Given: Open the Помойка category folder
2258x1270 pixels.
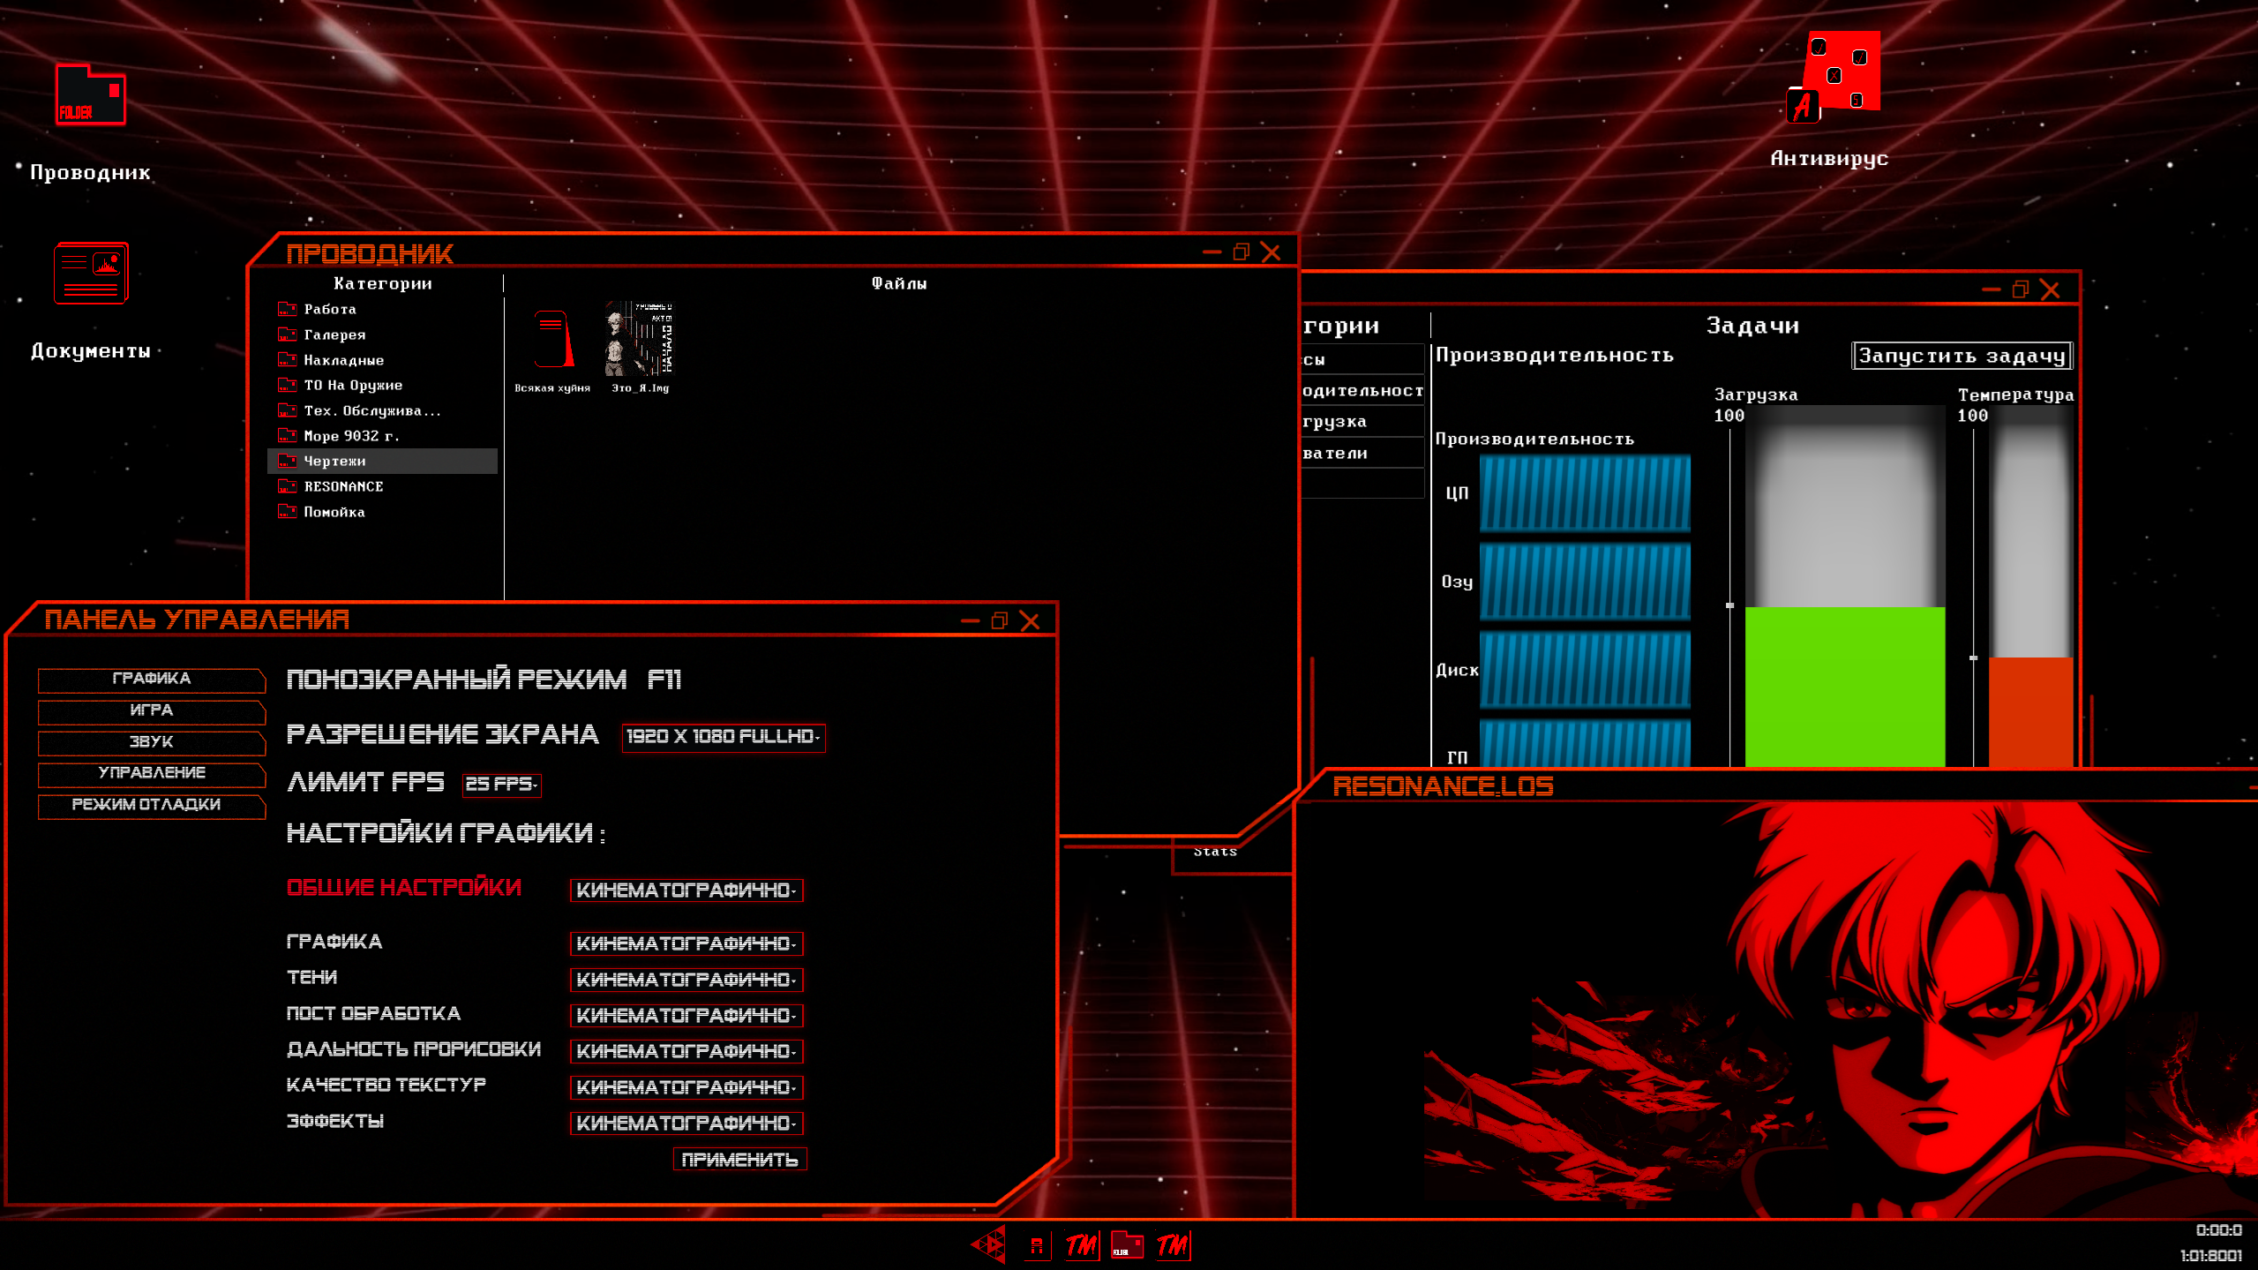Looking at the screenshot, I should tap(383, 512).
